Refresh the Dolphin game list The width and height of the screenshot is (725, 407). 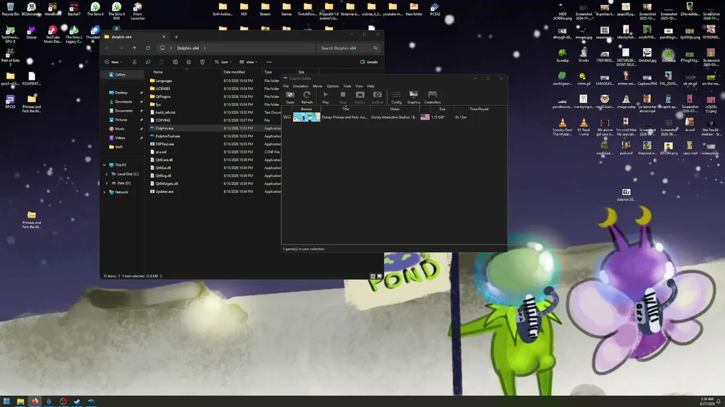[307, 97]
